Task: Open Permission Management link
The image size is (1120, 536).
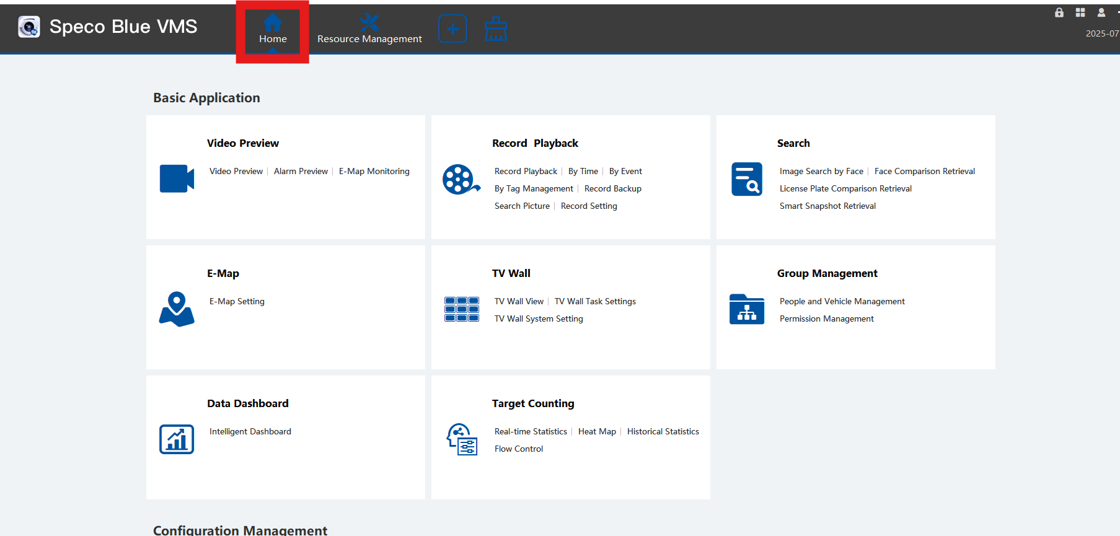Action: [827, 319]
